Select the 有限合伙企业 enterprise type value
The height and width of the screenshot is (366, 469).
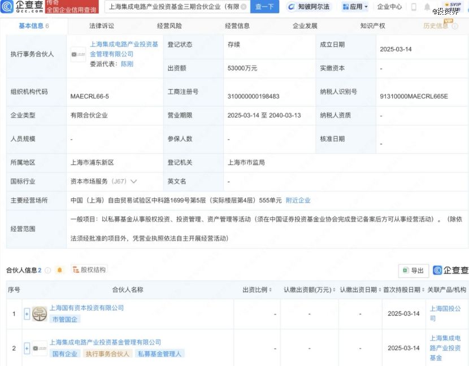point(89,115)
